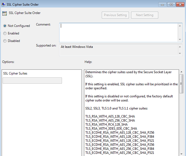The height and width of the screenshot is (156, 186).
Task: Click inside the Comment text box
Action: [118, 32]
